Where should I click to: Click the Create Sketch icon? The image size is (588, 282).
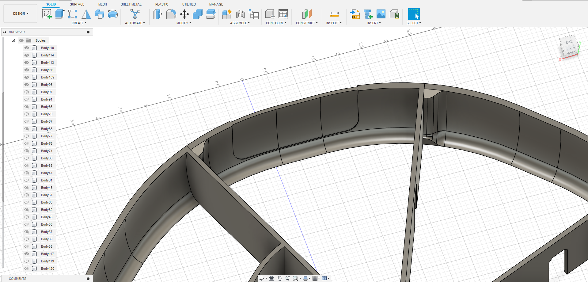[x=47, y=14]
